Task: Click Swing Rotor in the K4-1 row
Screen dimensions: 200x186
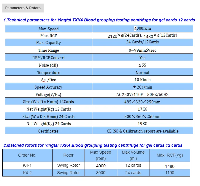Action: tap(68, 165)
